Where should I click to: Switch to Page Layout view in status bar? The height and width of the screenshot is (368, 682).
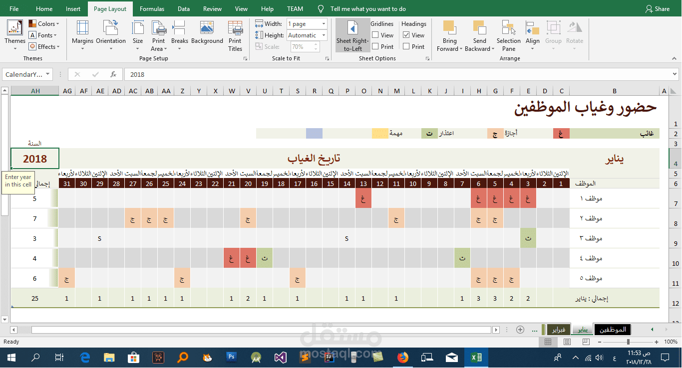point(567,342)
